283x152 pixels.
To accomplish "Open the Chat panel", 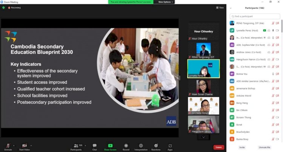I will (x=95, y=147).
